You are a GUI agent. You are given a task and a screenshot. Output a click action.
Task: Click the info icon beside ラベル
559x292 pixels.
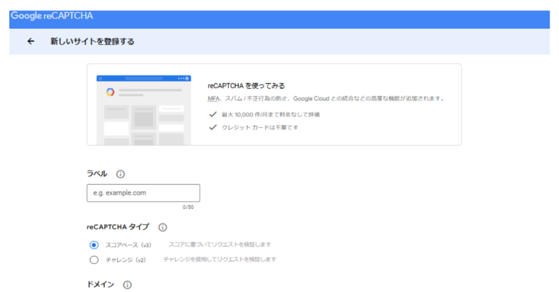coord(121,174)
